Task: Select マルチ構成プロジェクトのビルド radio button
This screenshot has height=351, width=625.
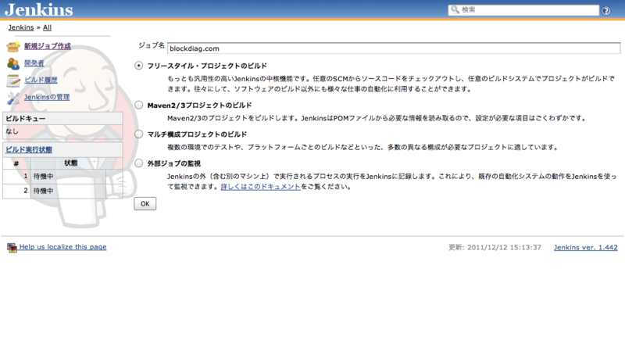Action: [139, 134]
